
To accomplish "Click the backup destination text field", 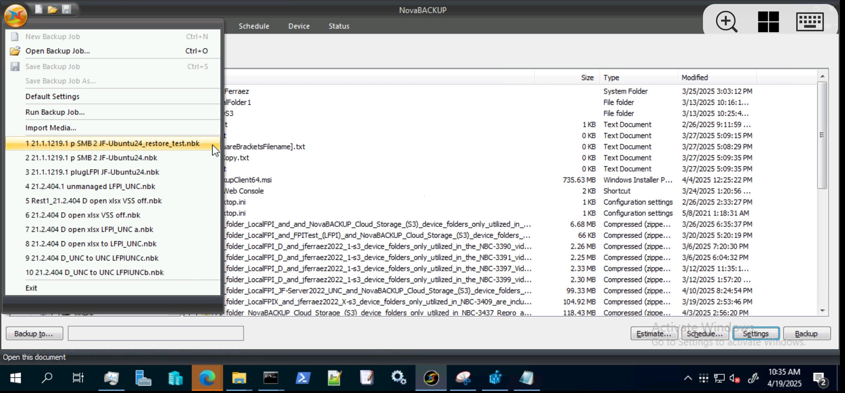I will (x=156, y=333).
